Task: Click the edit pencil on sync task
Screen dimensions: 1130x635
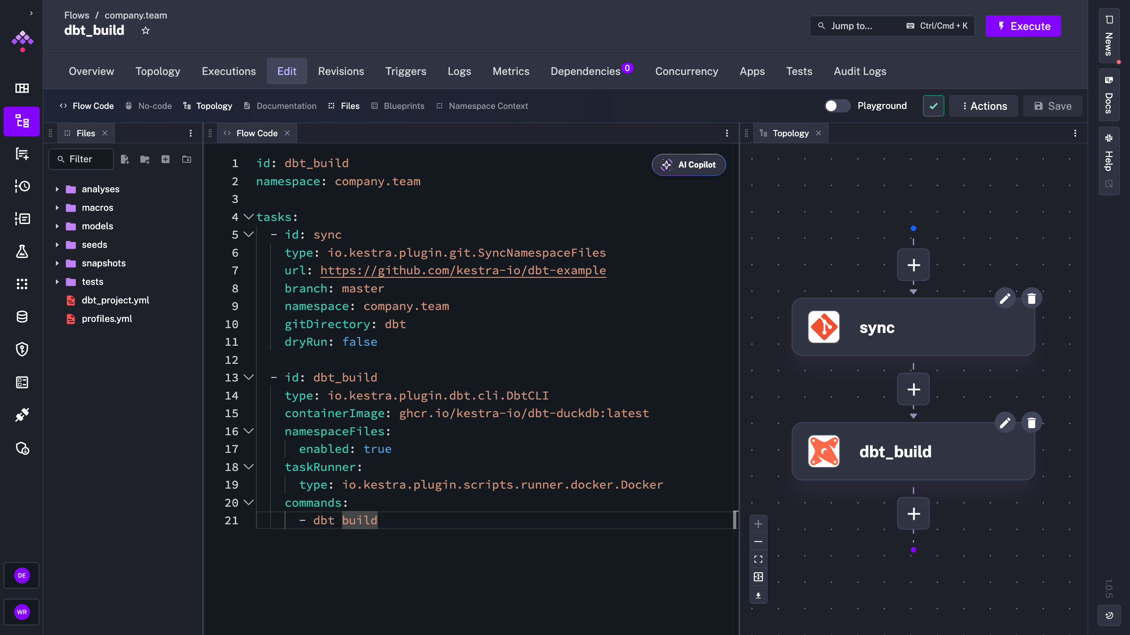Action: coord(1005,299)
